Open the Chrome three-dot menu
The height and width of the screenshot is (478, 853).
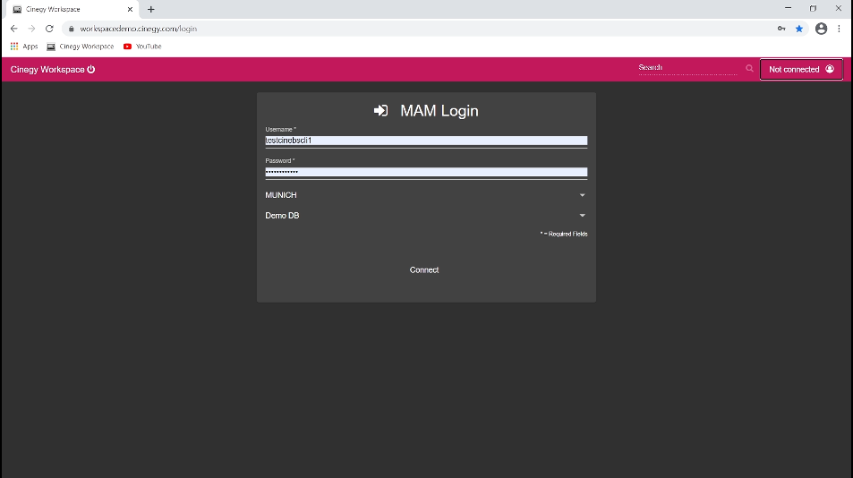(839, 29)
